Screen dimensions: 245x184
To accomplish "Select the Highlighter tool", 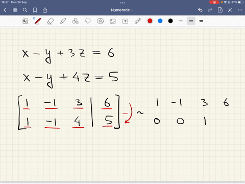I will coord(63,21).
